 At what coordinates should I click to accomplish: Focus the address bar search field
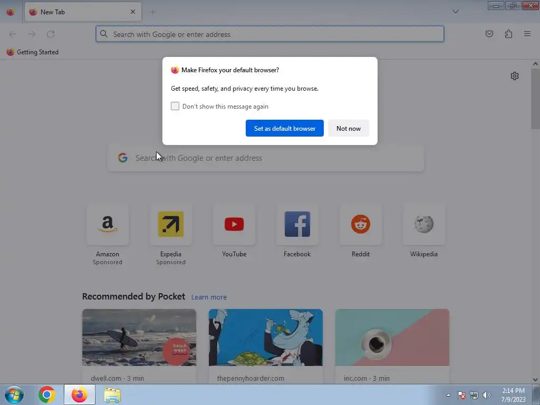click(270, 34)
